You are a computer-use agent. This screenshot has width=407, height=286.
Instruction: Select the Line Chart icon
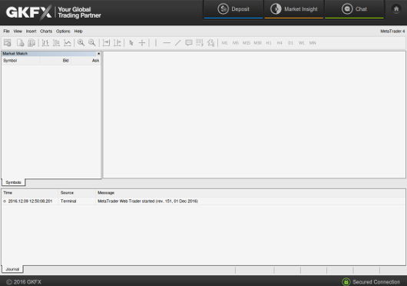click(x=68, y=43)
